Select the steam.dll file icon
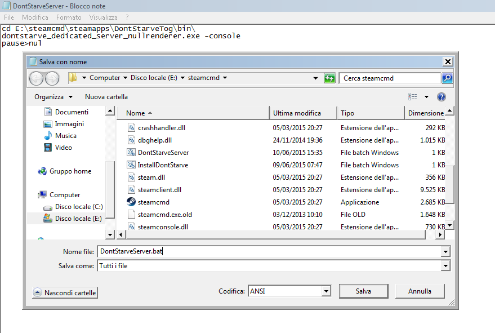 click(131, 177)
